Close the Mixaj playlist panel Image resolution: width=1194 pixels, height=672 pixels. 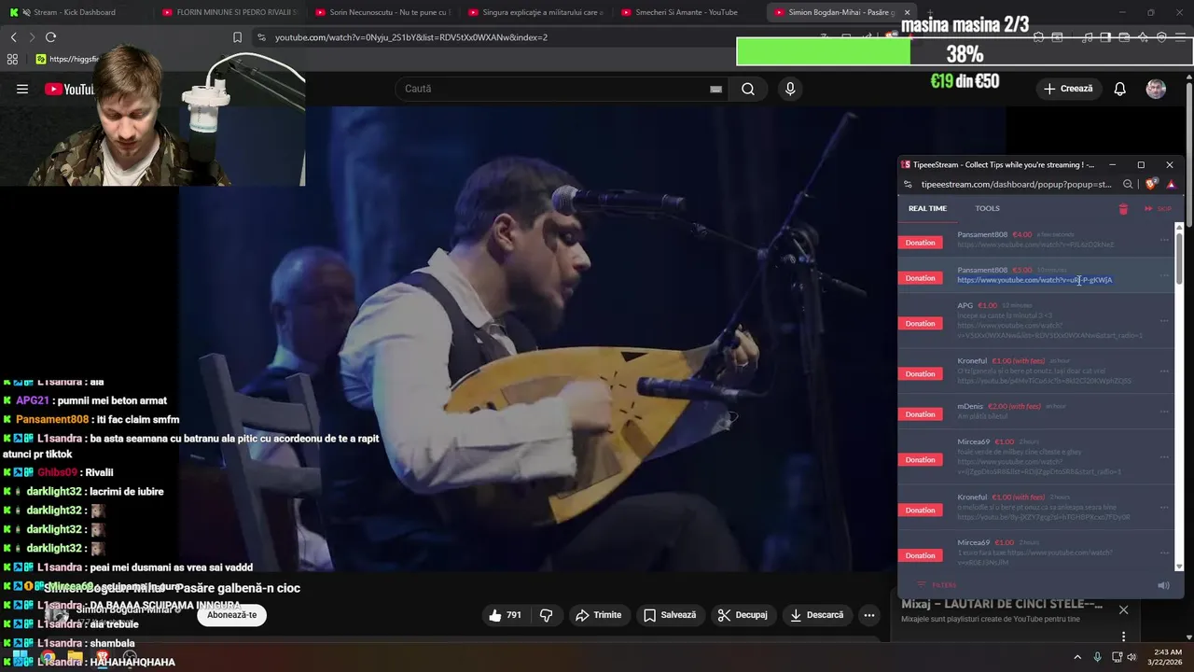pyautogui.click(x=1123, y=609)
